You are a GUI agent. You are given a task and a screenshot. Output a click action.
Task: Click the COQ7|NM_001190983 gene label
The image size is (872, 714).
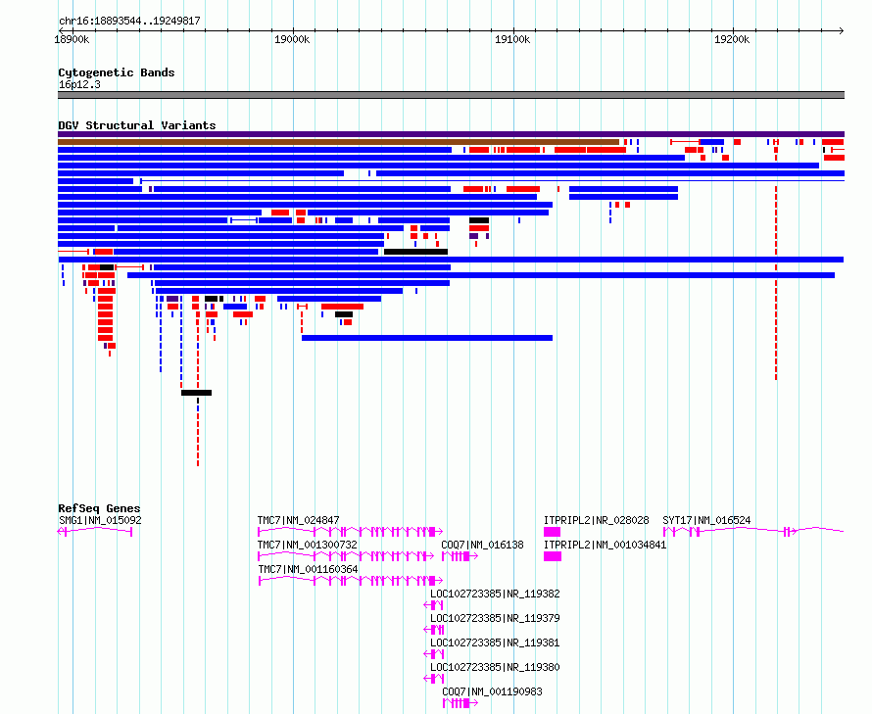tap(492, 691)
